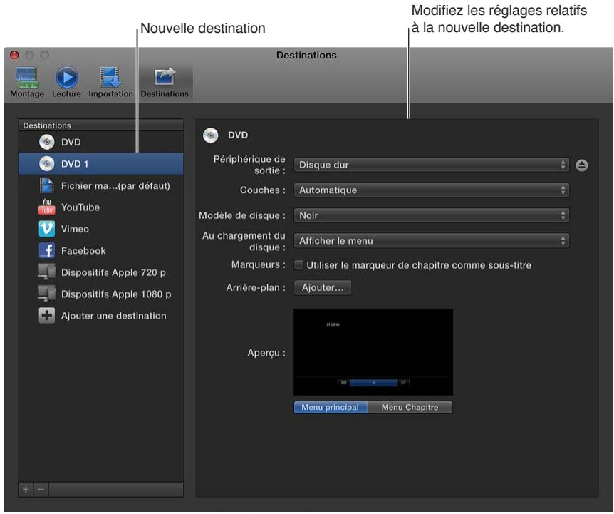614x514 pixels.
Task: Switch to Menu Chapitre preview
Action: (x=410, y=408)
